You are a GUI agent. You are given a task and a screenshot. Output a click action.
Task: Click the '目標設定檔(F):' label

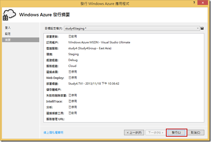pyautogui.click(x=54, y=28)
